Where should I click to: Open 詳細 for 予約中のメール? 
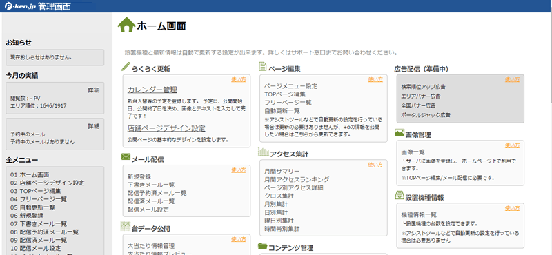[93, 126]
